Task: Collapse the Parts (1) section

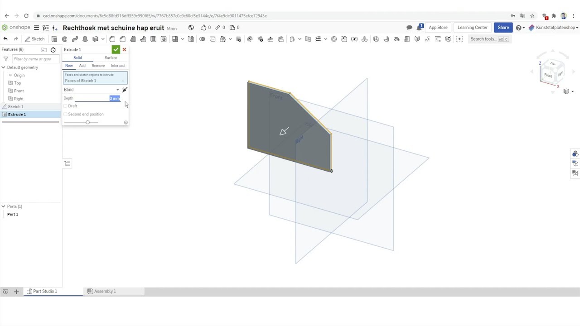Action: pos(3,206)
